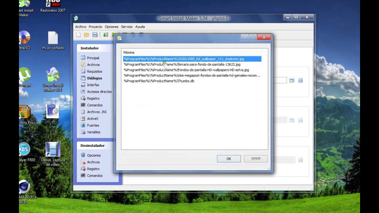The height and width of the screenshot is (213, 379).
Task: Click the Comandos icon under Desinstalador
Action: coord(83,175)
